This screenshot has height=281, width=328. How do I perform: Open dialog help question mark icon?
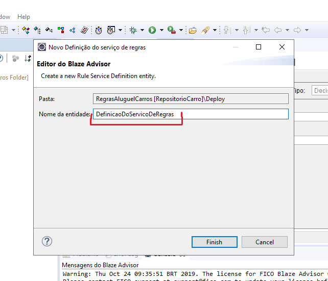click(47, 241)
